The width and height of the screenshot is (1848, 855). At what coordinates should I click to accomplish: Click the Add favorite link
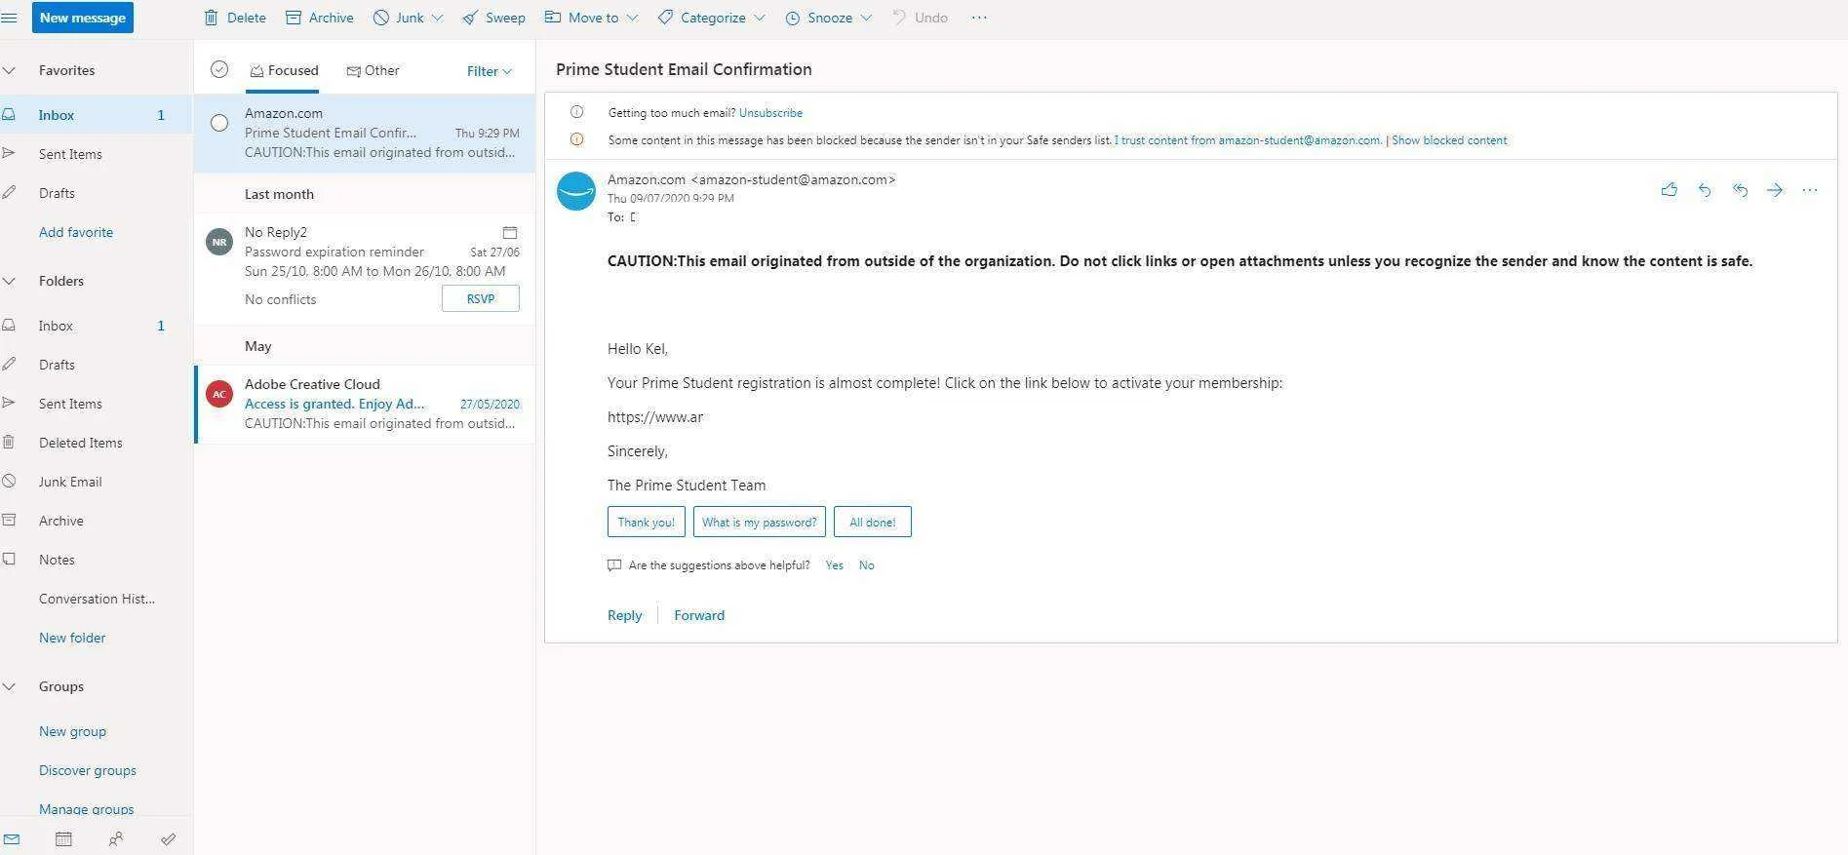tap(76, 232)
